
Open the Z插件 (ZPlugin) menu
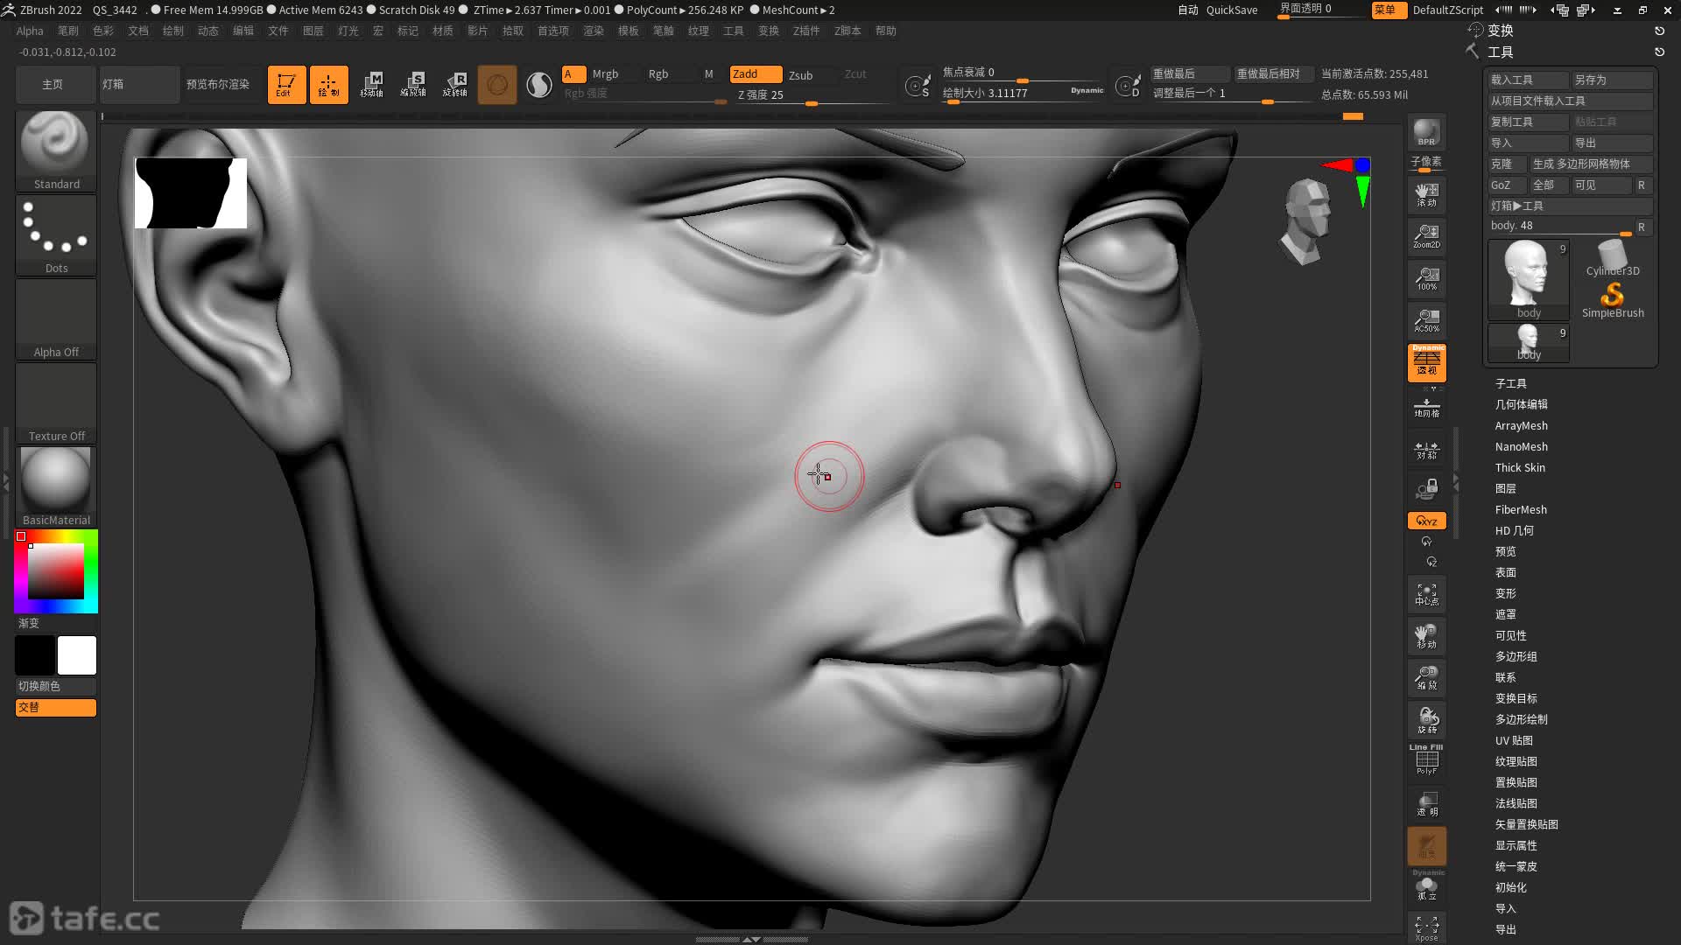[x=806, y=31]
